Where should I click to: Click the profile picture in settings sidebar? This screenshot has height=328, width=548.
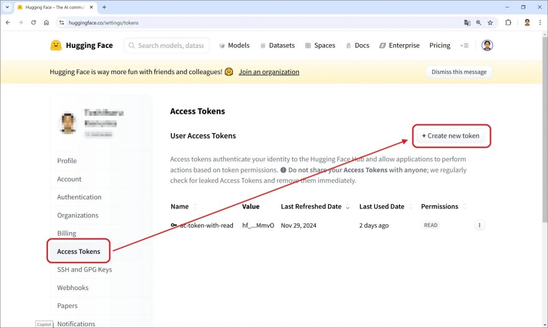tap(67, 123)
